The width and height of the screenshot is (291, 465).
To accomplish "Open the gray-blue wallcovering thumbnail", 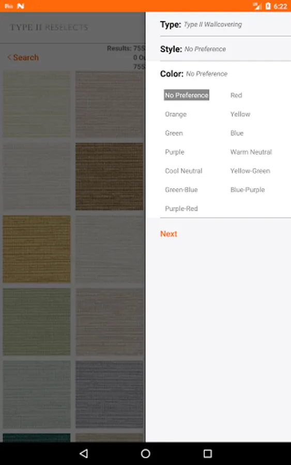I will [109, 394].
